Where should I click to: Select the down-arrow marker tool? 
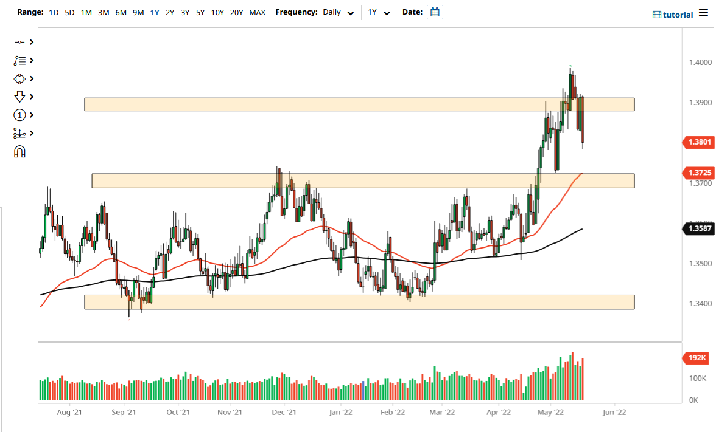click(x=19, y=97)
